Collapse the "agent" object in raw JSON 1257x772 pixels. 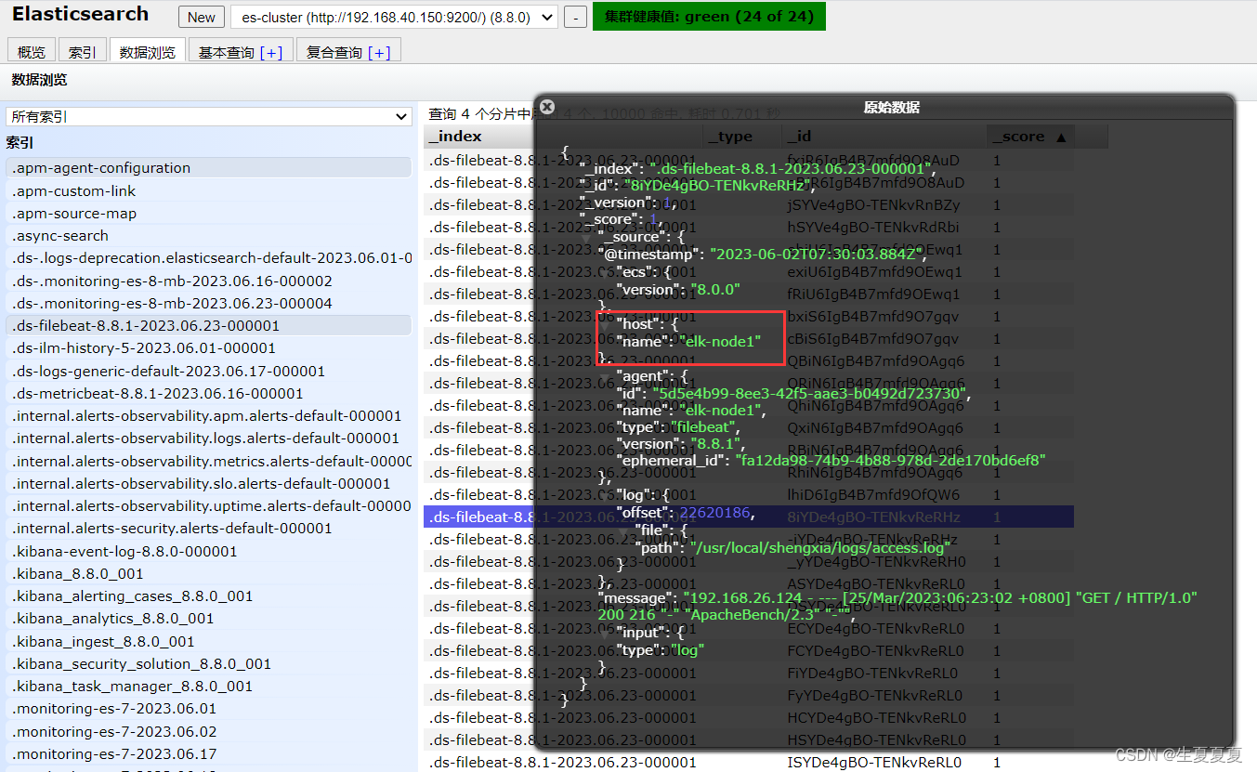coord(605,377)
